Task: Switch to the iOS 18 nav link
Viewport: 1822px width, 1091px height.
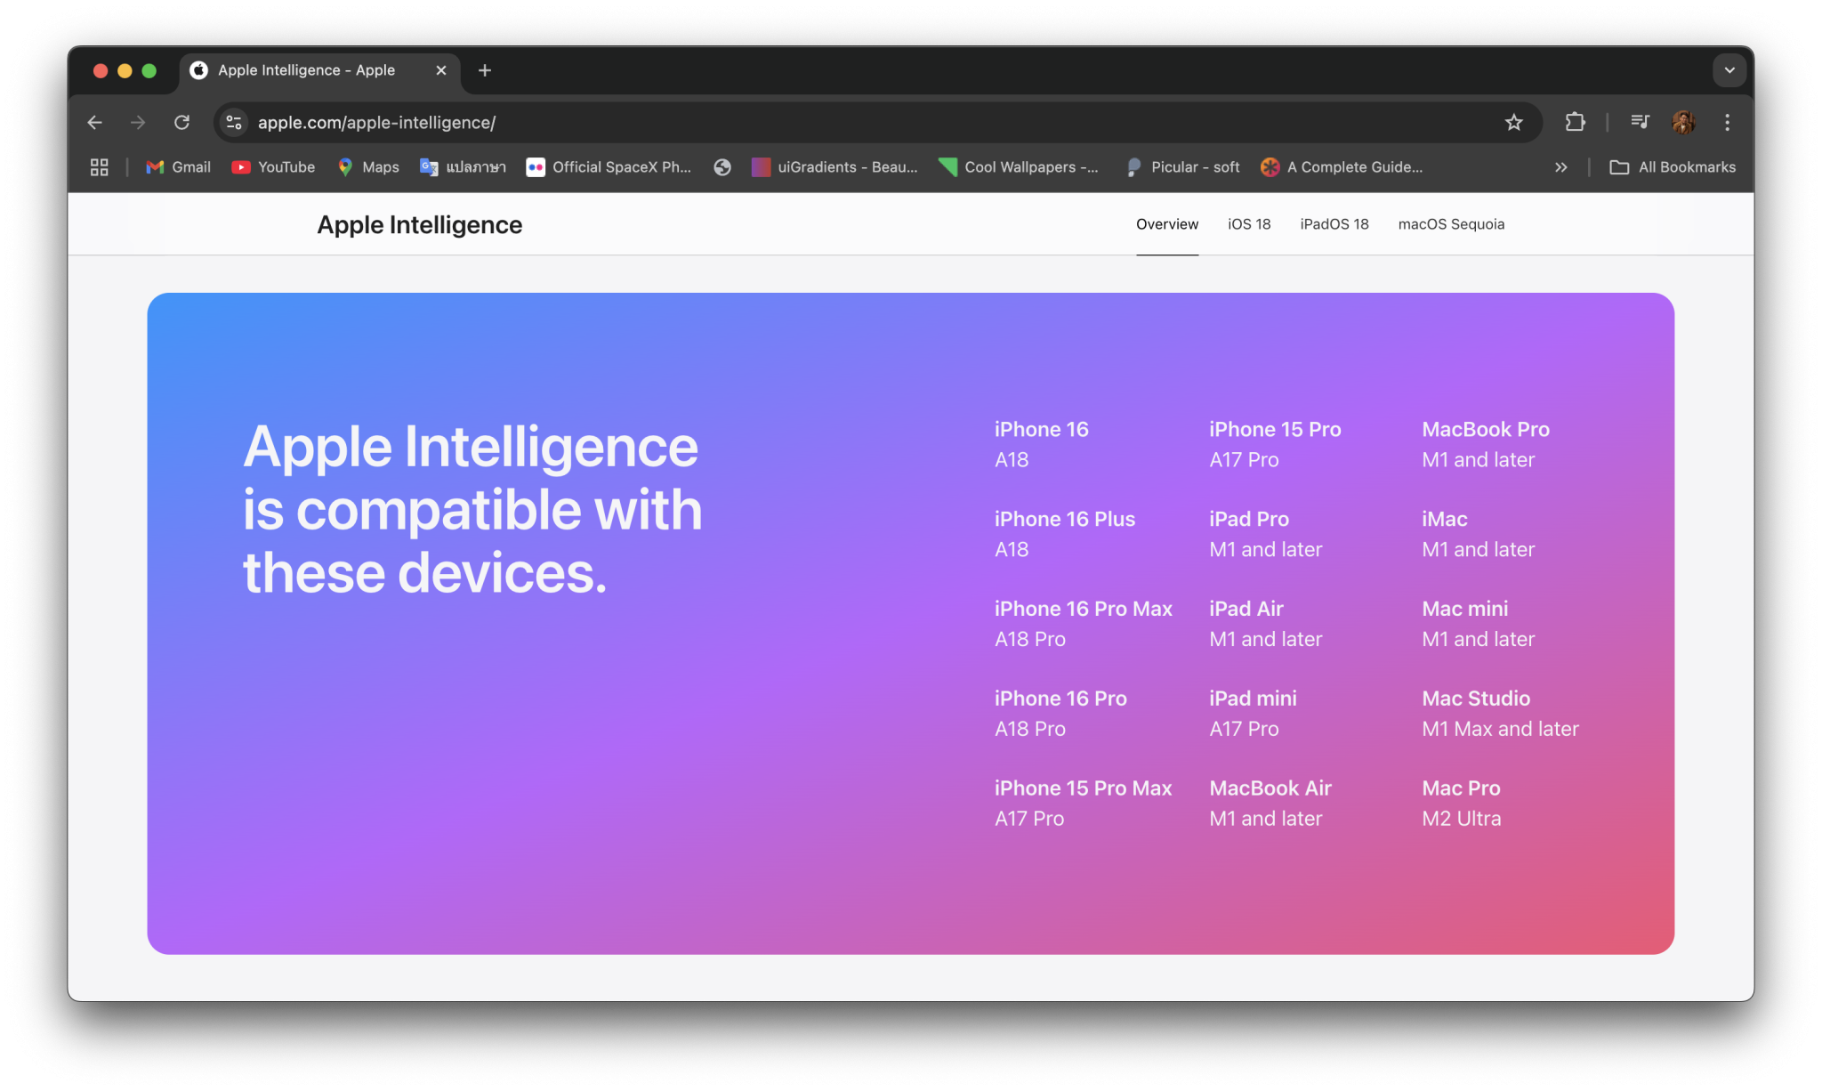Action: click(1249, 224)
